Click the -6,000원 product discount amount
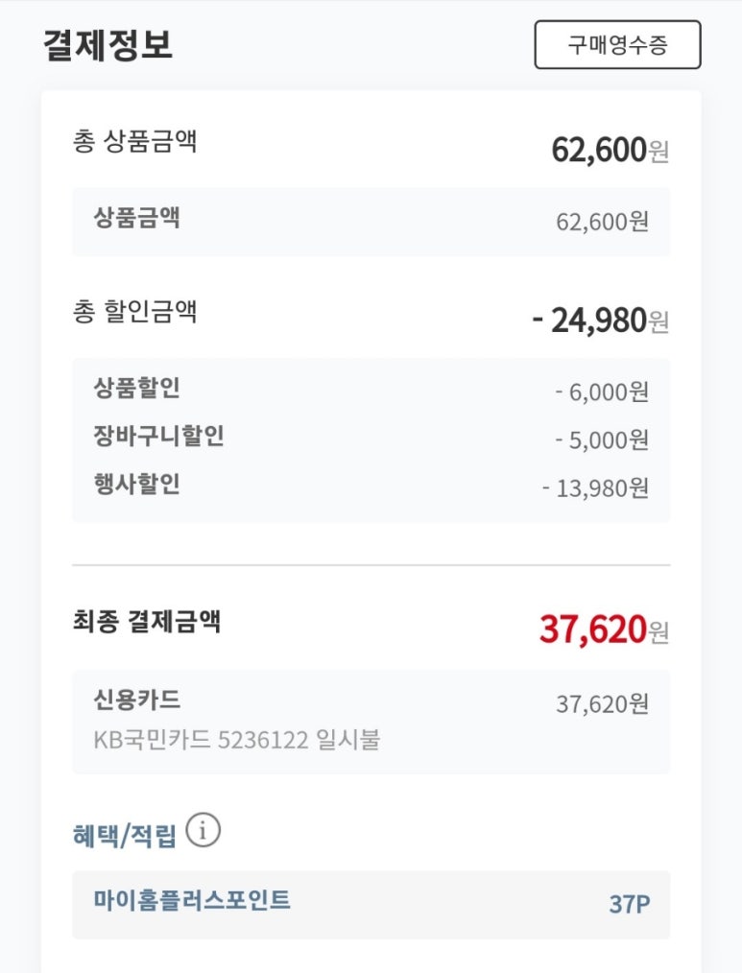The width and height of the screenshot is (742, 973). (x=602, y=392)
